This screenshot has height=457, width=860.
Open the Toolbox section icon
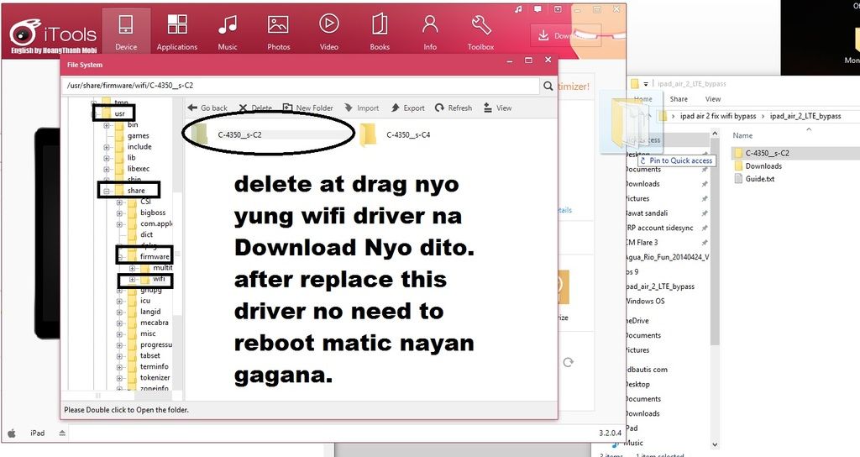(481, 31)
